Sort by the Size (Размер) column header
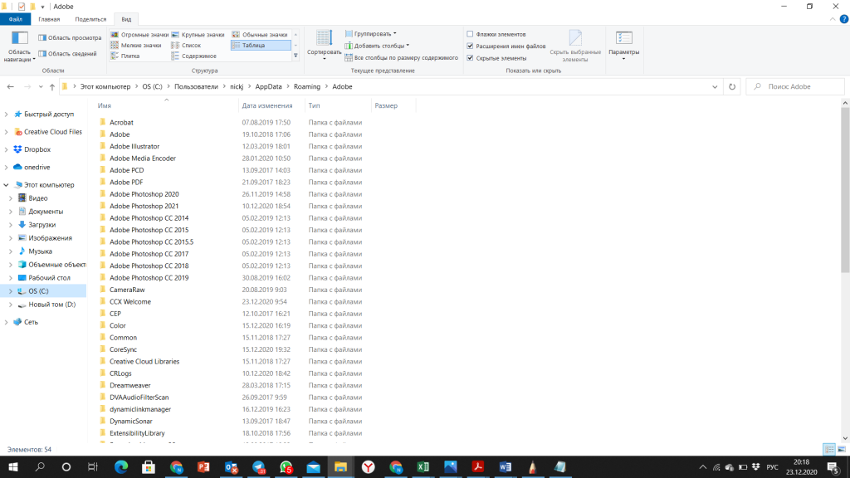This screenshot has height=478, width=850. click(393, 105)
